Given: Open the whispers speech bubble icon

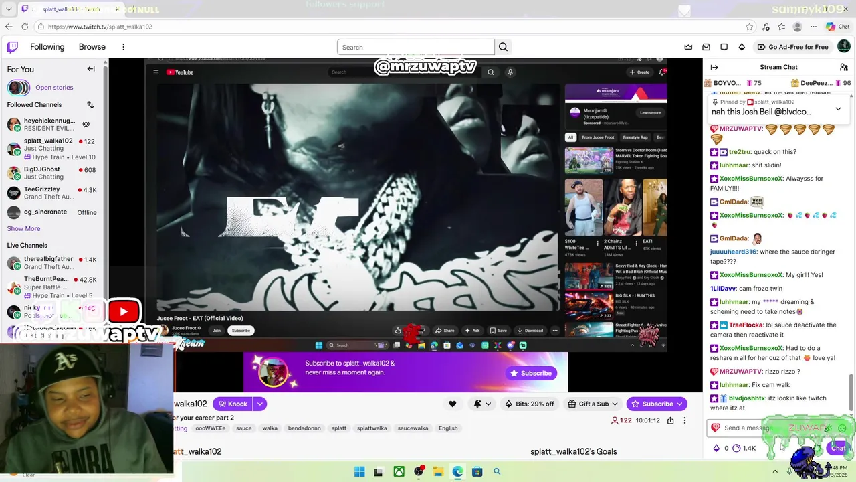Looking at the screenshot, I should [x=724, y=47].
